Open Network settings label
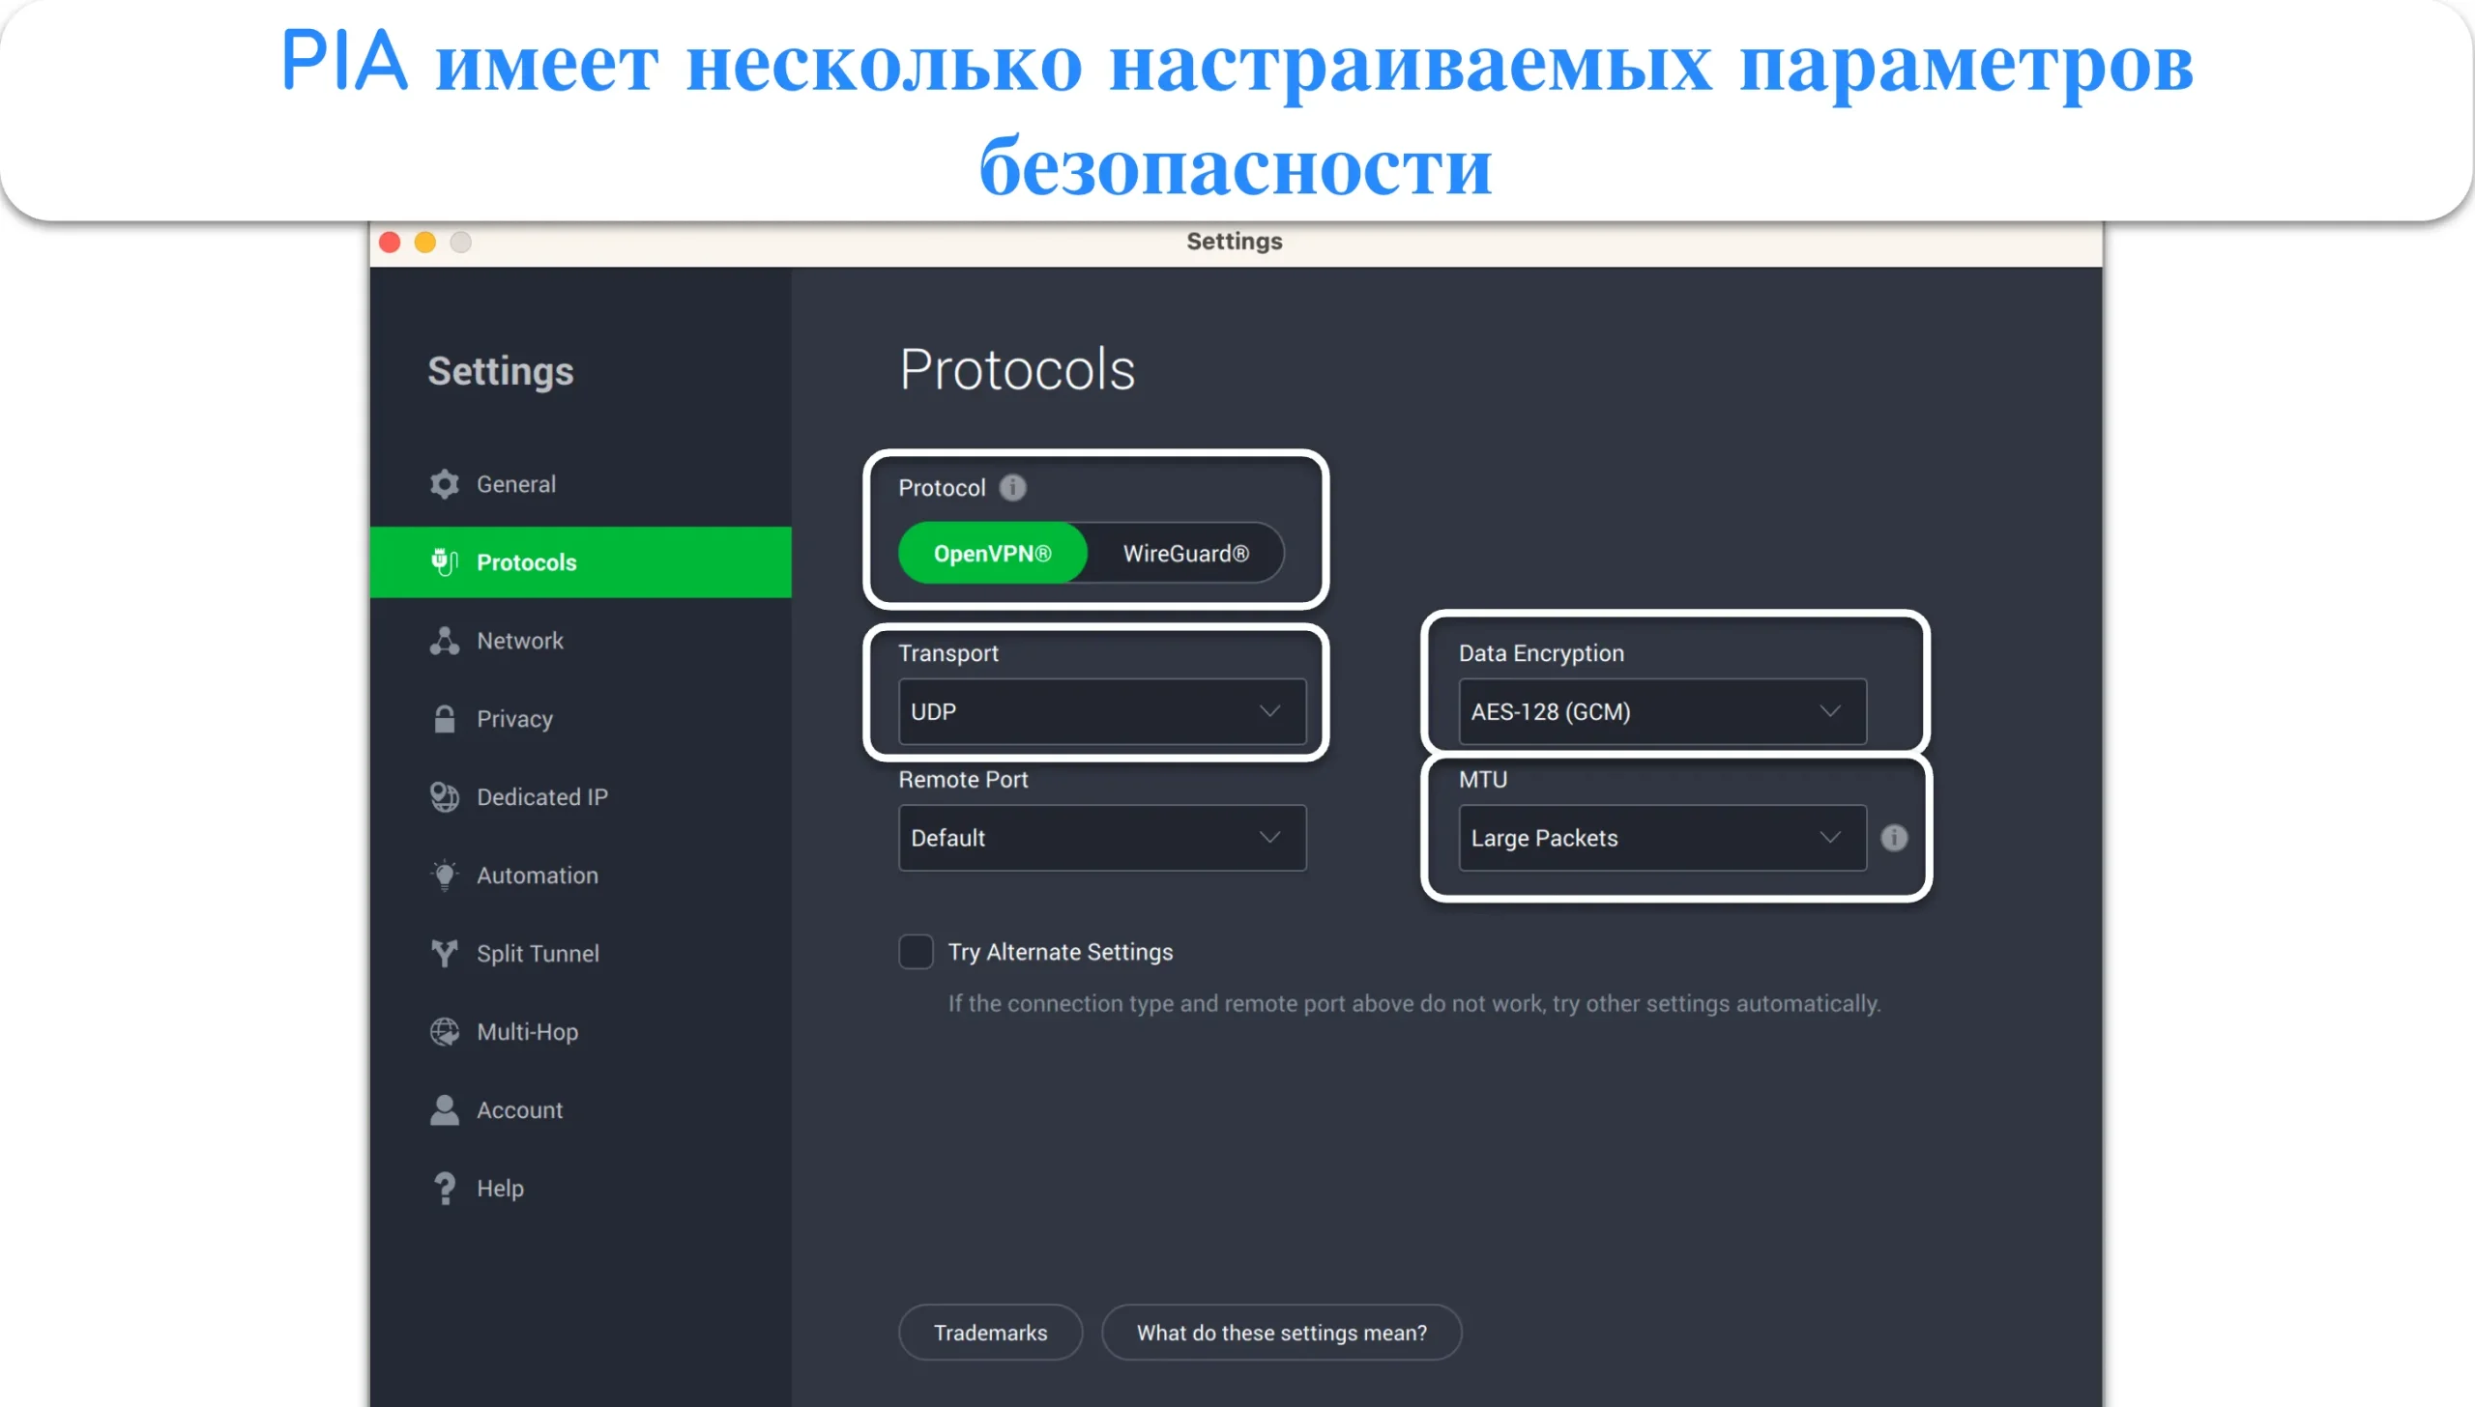This screenshot has width=2475, height=1407. pyautogui.click(x=519, y=641)
